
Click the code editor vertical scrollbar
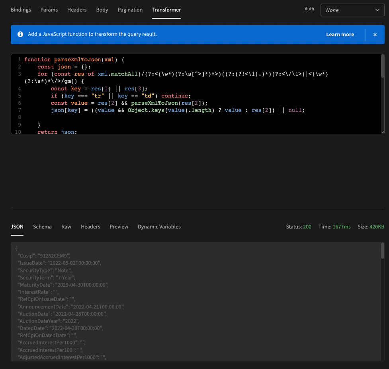click(383, 66)
